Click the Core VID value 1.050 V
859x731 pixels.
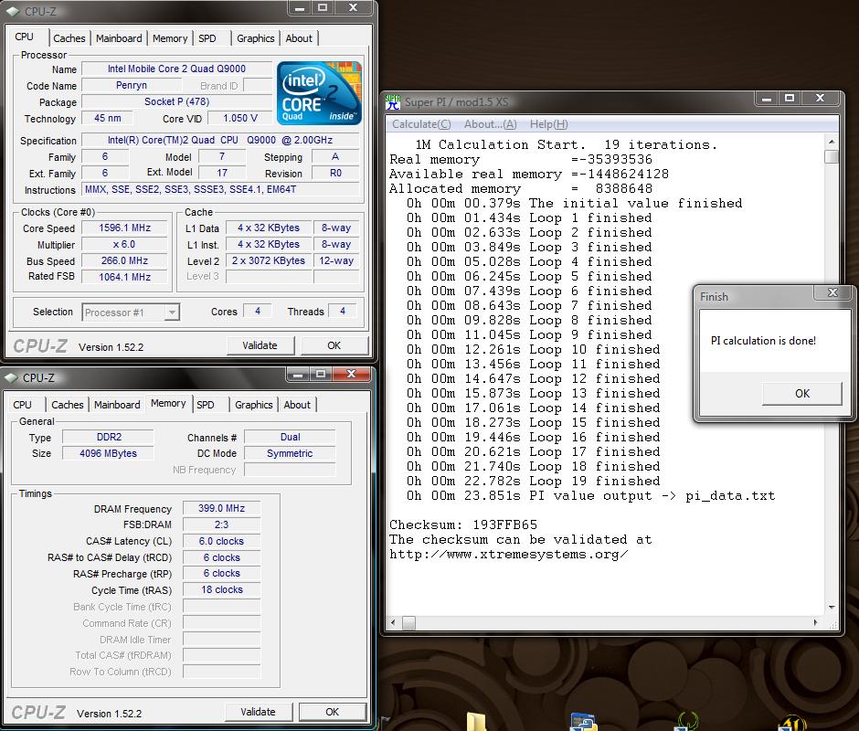(240, 118)
